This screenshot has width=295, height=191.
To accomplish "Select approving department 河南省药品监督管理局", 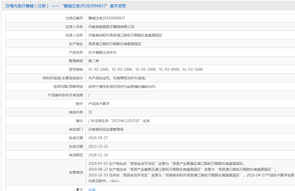I will 106,129.
